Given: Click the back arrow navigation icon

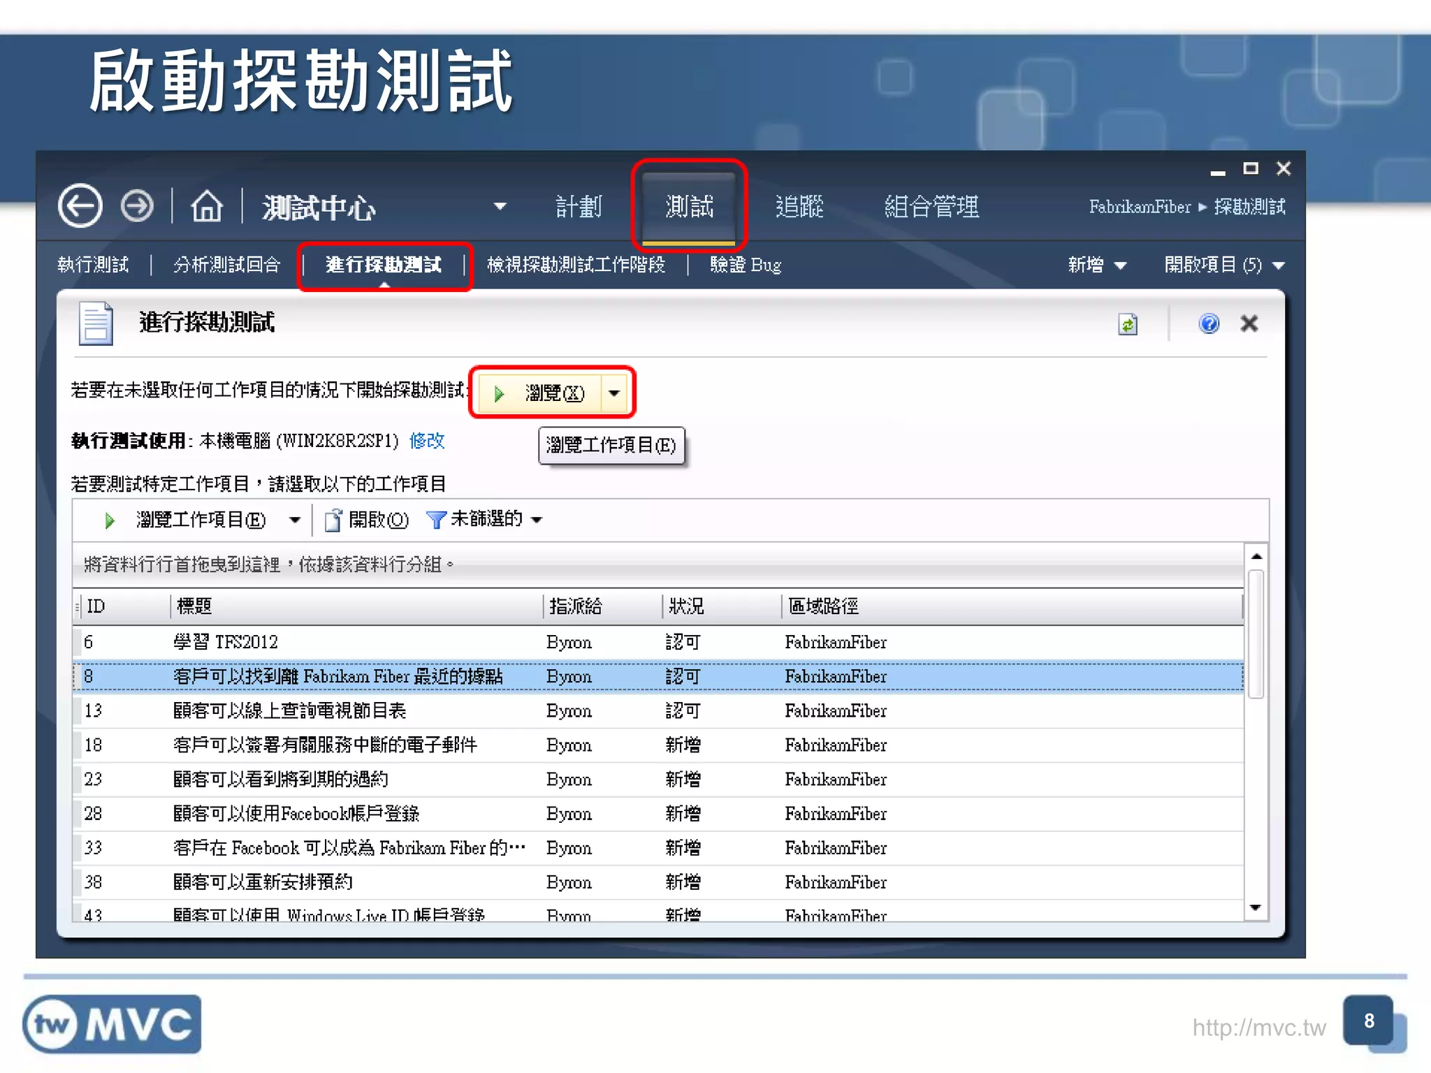Looking at the screenshot, I should [80, 206].
